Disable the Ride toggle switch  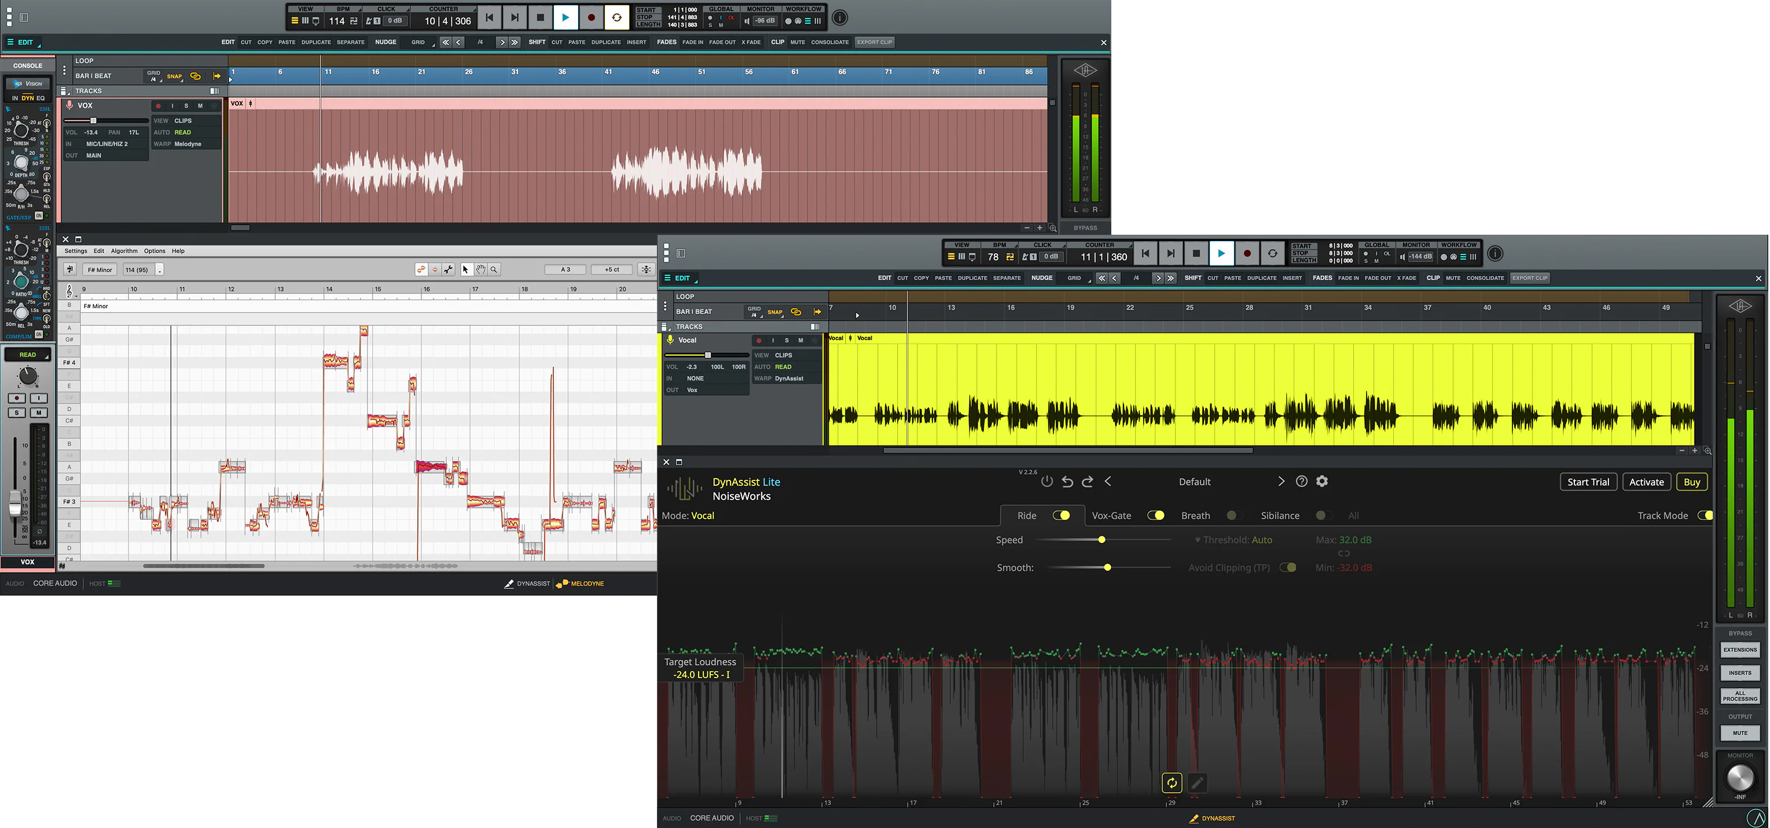(1062, 516)
